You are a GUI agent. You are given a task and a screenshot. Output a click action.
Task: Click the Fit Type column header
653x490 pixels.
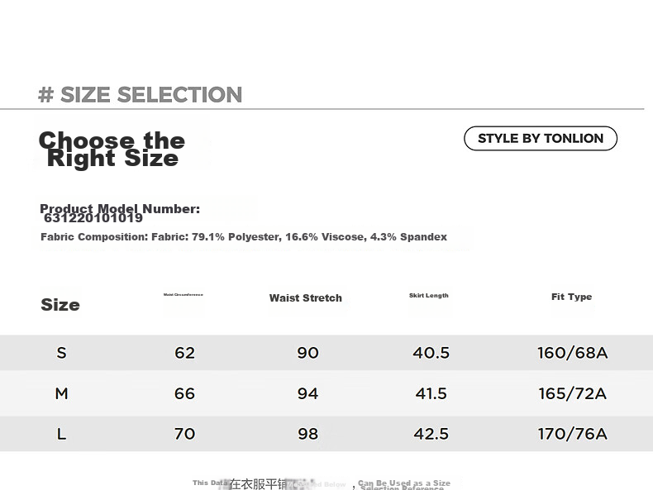pyautogui.click(x=571, y=297)
